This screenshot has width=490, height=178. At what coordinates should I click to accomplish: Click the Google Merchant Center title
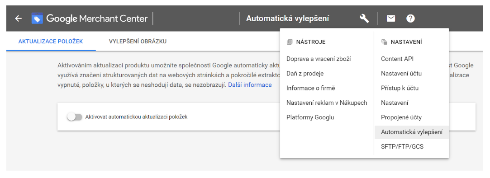tap(97, 19)
